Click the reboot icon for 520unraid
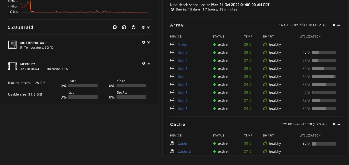 [x=124, y=27]
